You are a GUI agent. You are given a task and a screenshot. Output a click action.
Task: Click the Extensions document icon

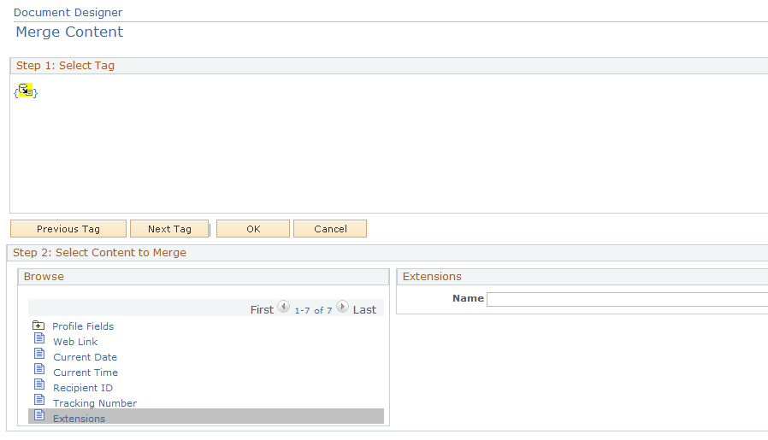39,415
